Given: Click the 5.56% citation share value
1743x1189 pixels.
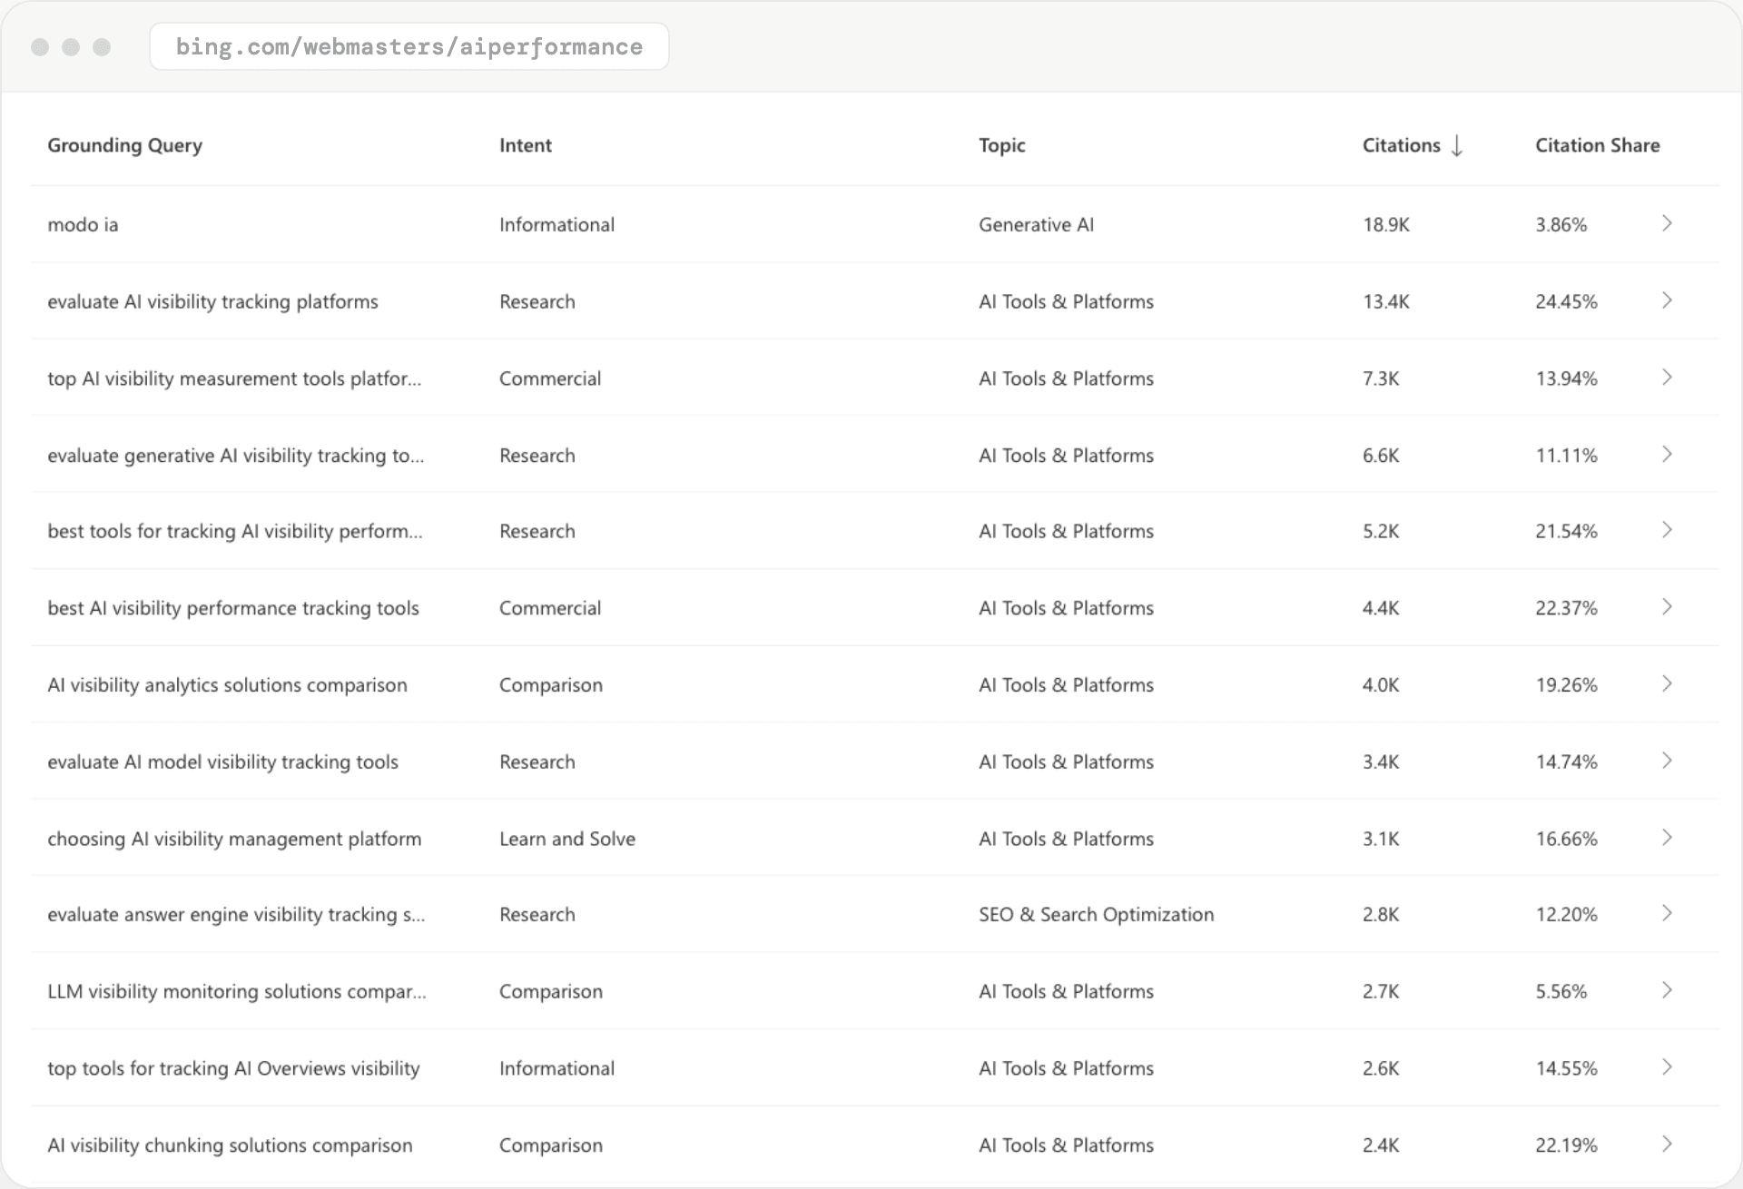Looking at the screenshot, I should [x=1561, y=991].
